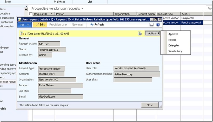The width and height of the screenshot is (213, 122).
Task: Click the workflow user icon left of Actions
Action: pyautogui.click(x=140, y=33)
